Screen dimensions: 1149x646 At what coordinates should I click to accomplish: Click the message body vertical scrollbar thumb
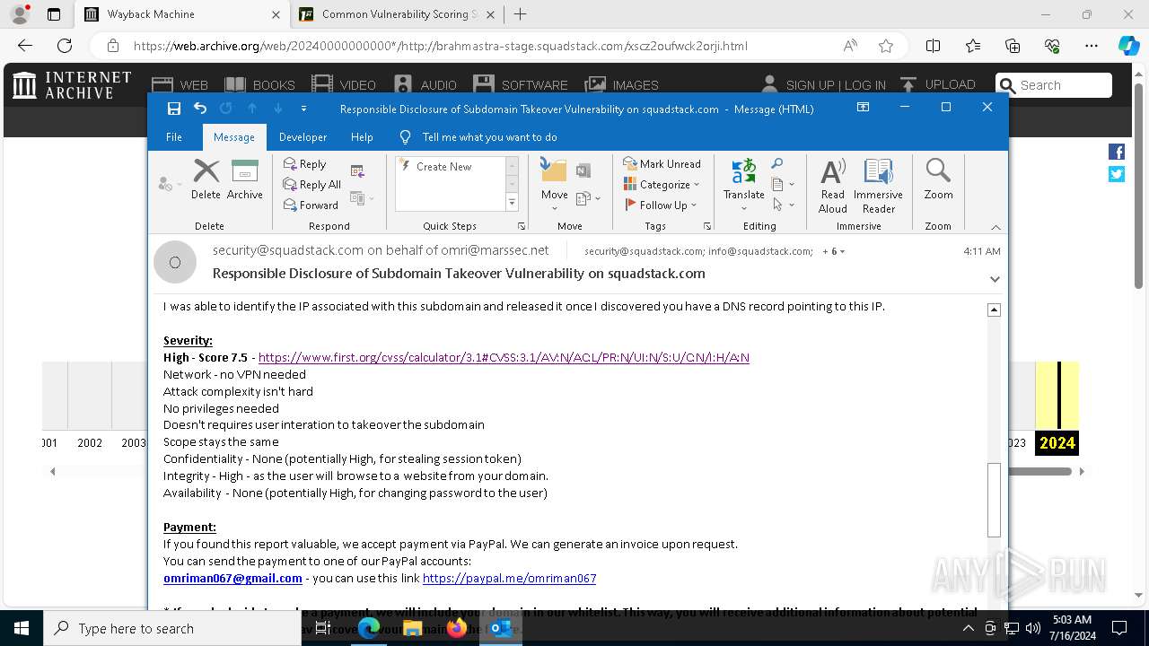[x=994, y=500]
